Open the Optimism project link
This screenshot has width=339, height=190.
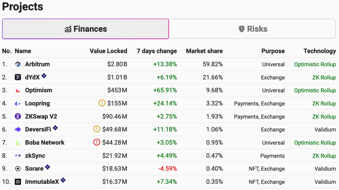point(39,90)
